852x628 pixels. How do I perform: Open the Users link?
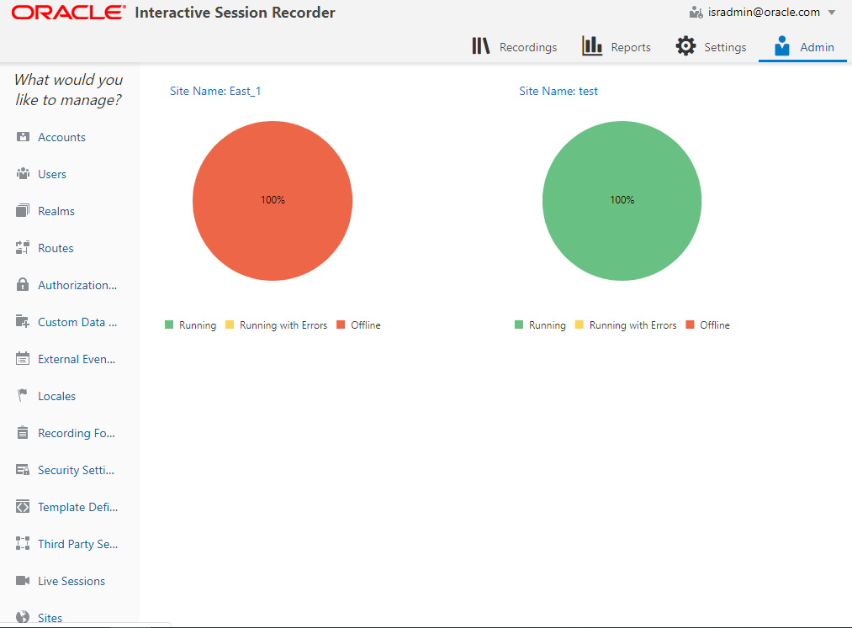(52, 174)
